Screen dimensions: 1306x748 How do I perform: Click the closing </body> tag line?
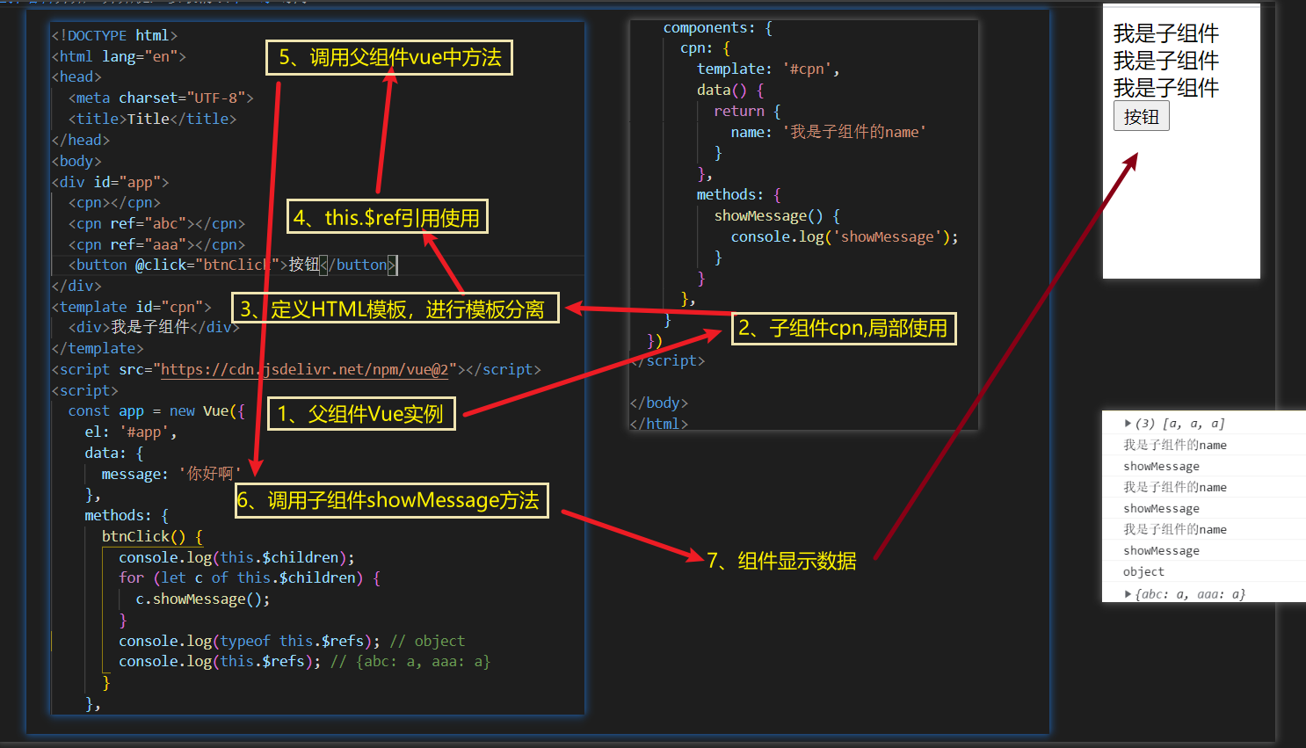pos(659,403)
